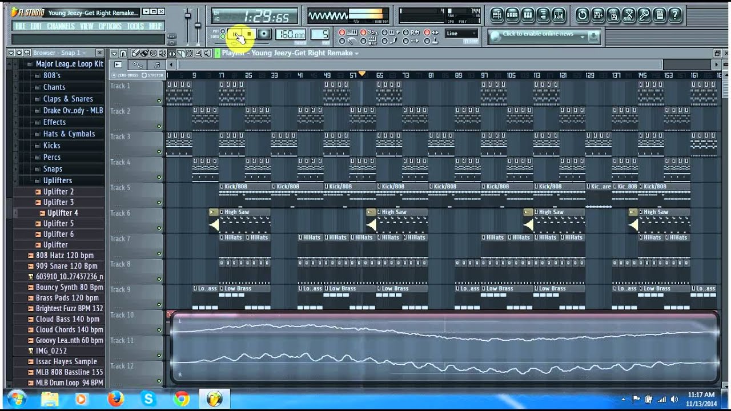Mute Track 1 via its green light

pos(159,100)
